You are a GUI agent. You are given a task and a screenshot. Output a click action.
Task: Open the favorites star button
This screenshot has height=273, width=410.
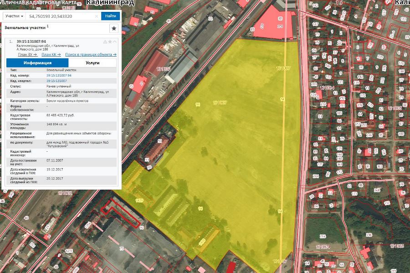tap(114, 28)
